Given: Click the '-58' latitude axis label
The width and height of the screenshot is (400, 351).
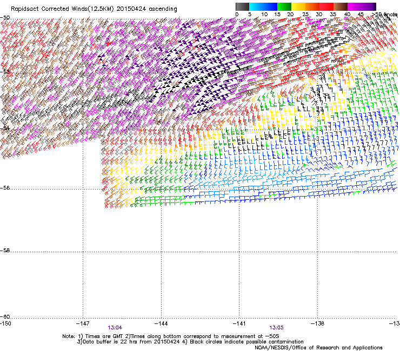Looking at the screenshot, I should [5, 251].
